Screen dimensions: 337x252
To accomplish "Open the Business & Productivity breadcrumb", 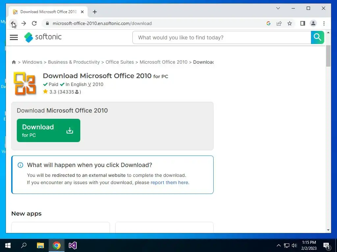I will (74, 62).
